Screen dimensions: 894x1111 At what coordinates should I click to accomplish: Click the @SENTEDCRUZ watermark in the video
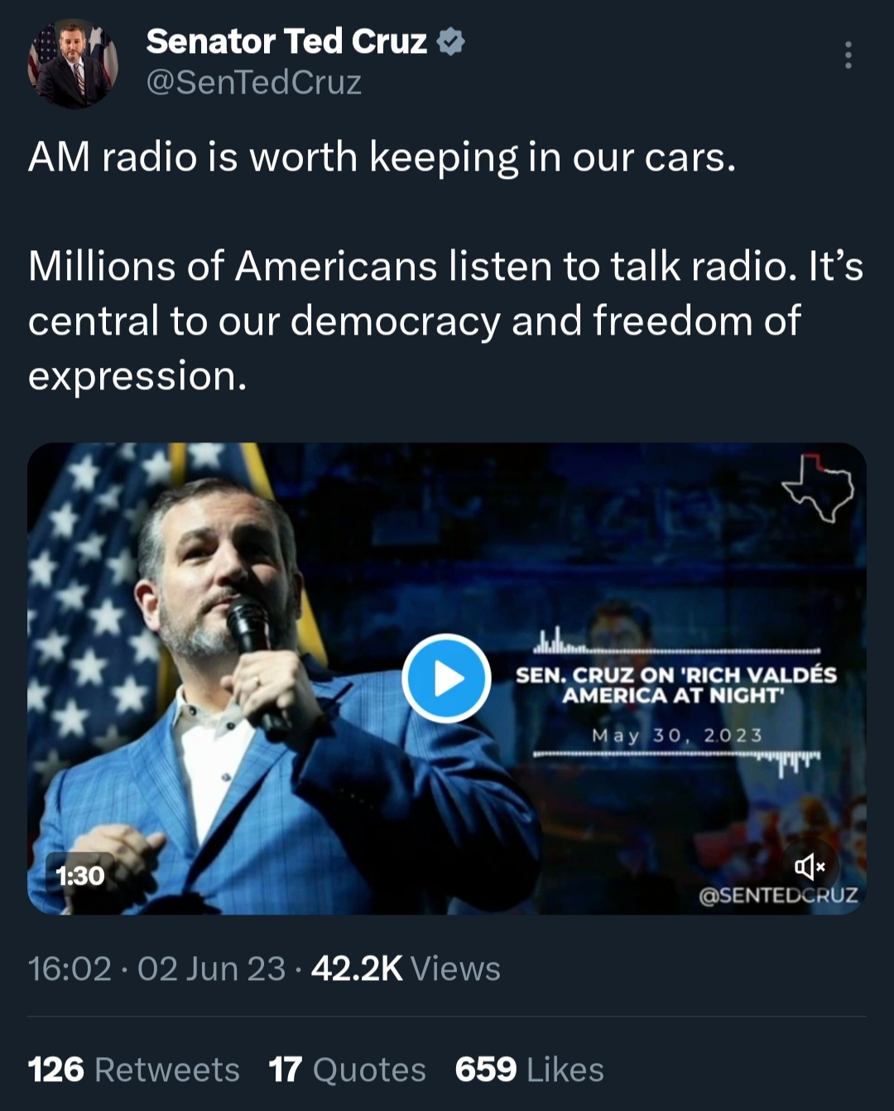point(778,896)
